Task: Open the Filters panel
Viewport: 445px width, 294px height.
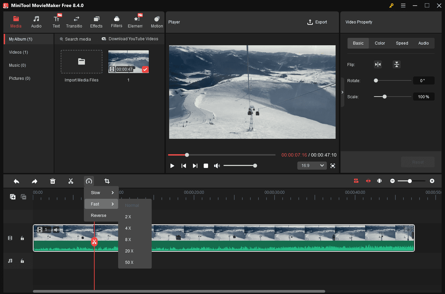Action: tap(116, 21)
